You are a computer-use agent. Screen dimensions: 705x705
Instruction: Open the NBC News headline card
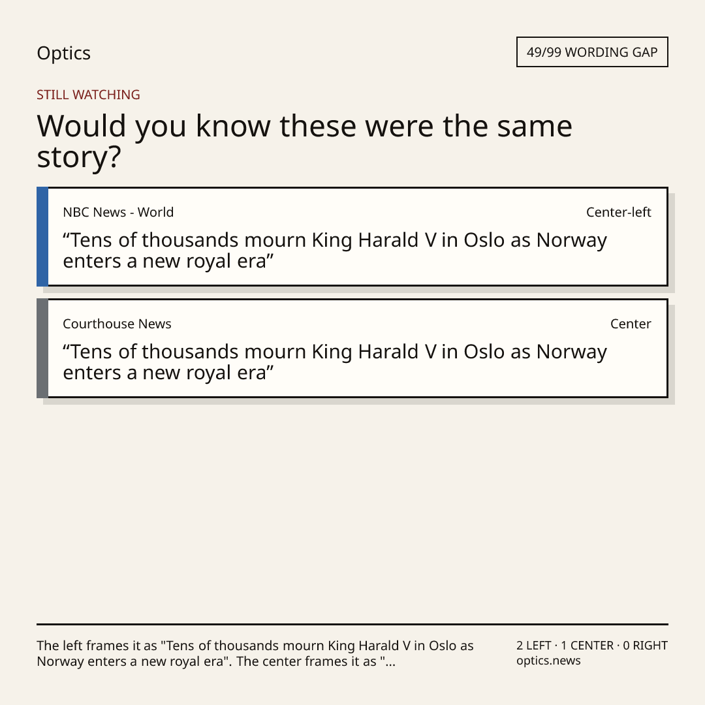tap(352, 236)
